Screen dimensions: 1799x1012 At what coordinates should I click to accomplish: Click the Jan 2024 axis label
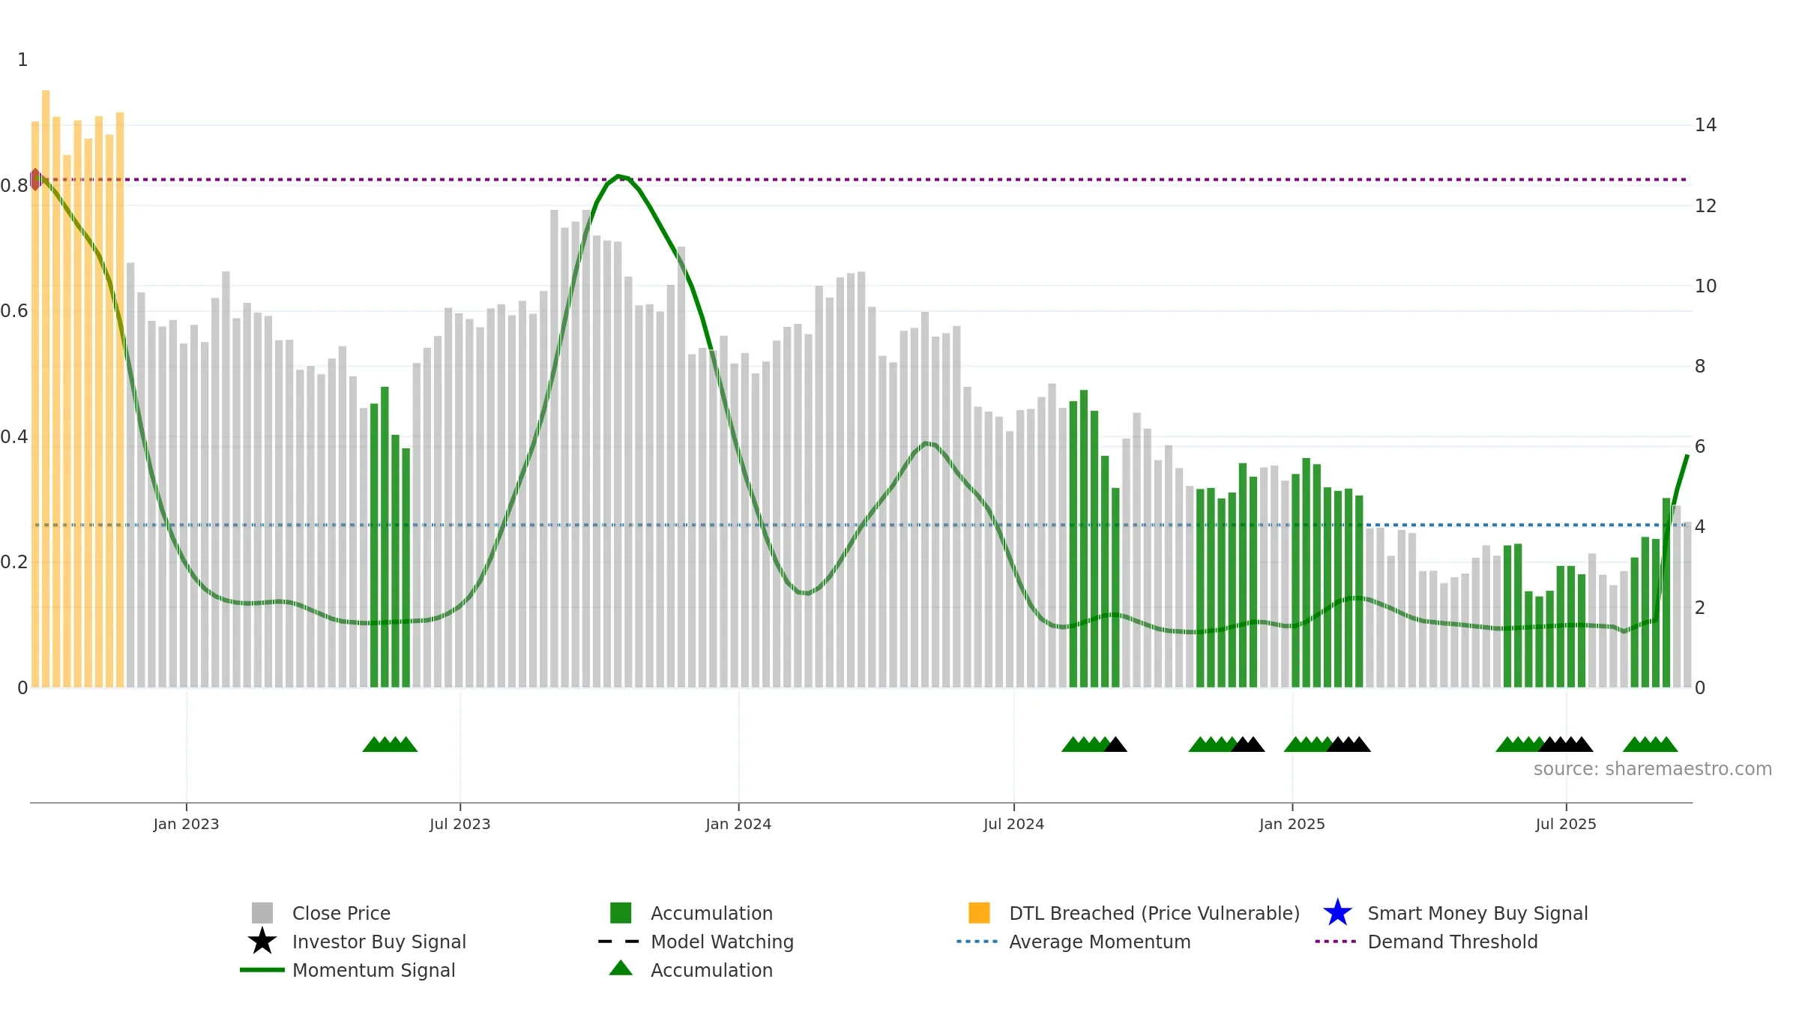pyautogui.click(x=738, y=824)
